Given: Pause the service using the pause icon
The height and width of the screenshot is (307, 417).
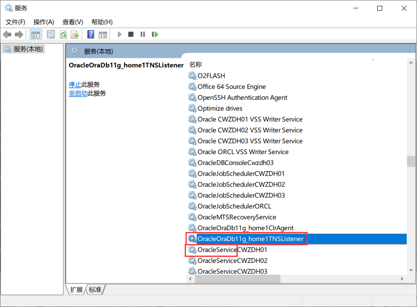Looking at the screenshot, I should [x=142, y=34].
